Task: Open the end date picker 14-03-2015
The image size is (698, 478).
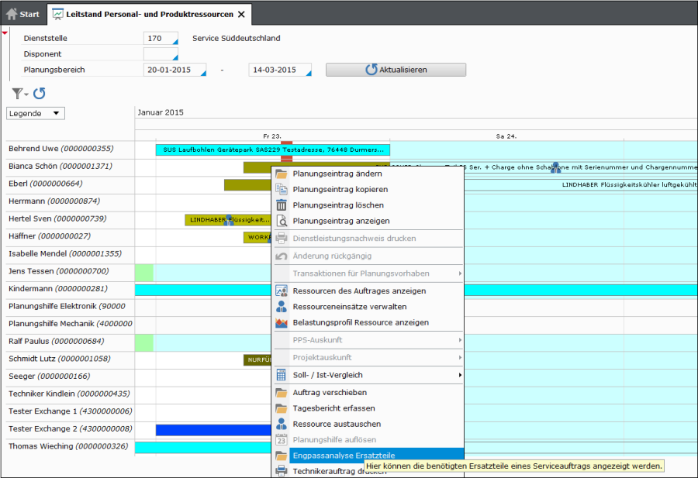Action: coord(308,73)
